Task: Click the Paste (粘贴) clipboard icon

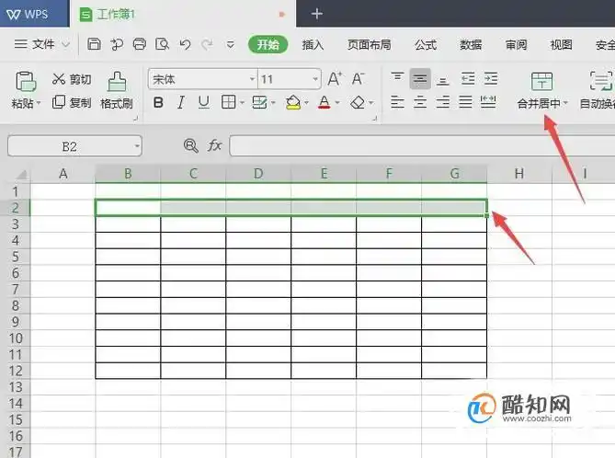Action: 26,82
